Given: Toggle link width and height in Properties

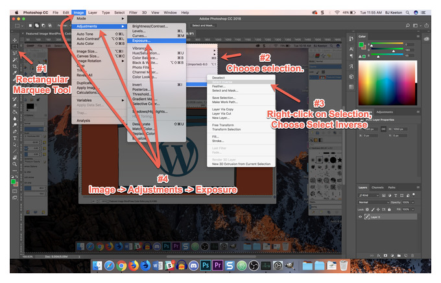Looking at the screenshot, I should 383,129.
